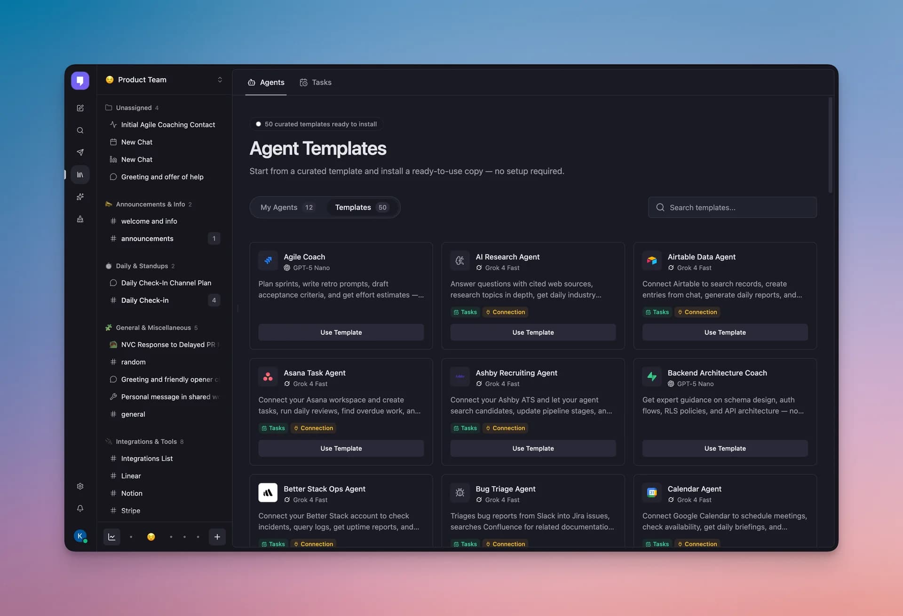Select the library icon in left rail

pos(80,174)
